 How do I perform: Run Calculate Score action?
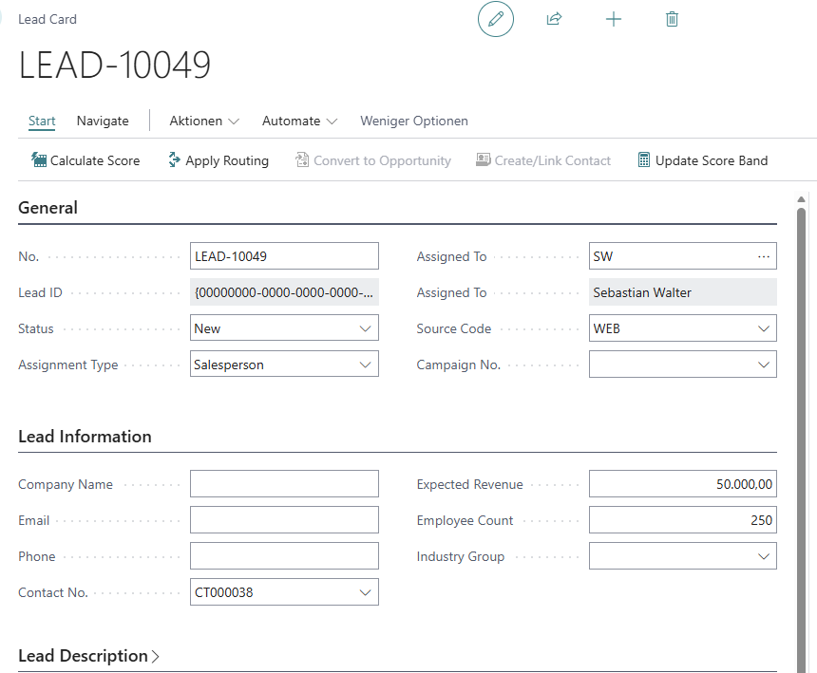pyautogui.click(x=85, y=160)
